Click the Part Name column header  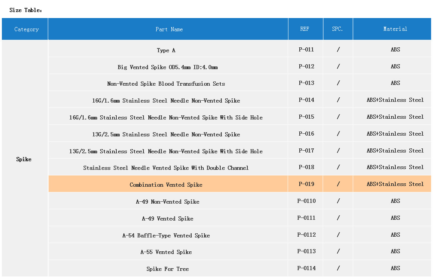point(169,29)
